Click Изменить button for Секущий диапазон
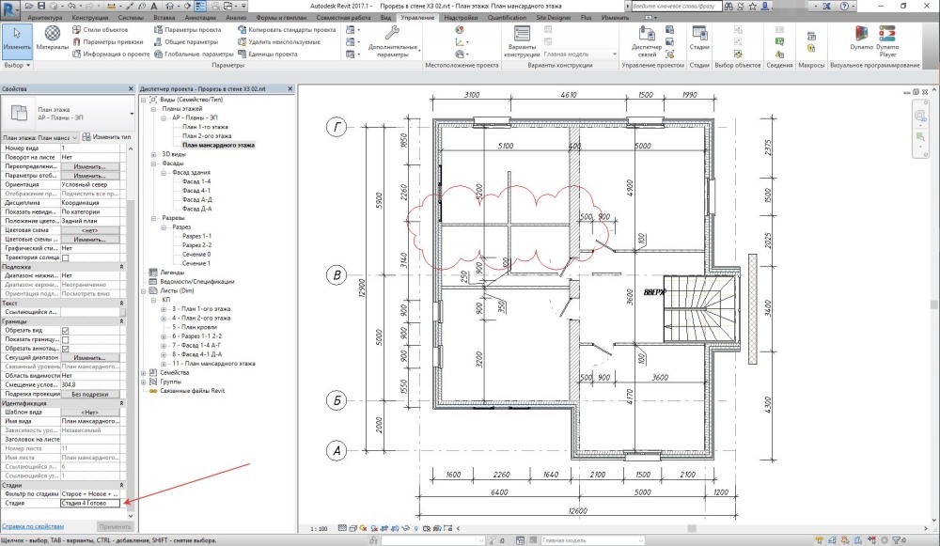This screenshot has height=546, width=940. coord(90,357)
